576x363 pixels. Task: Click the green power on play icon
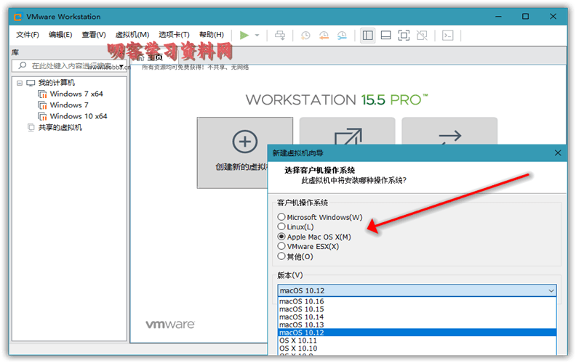pyautogui.click(x=244, y=35)
